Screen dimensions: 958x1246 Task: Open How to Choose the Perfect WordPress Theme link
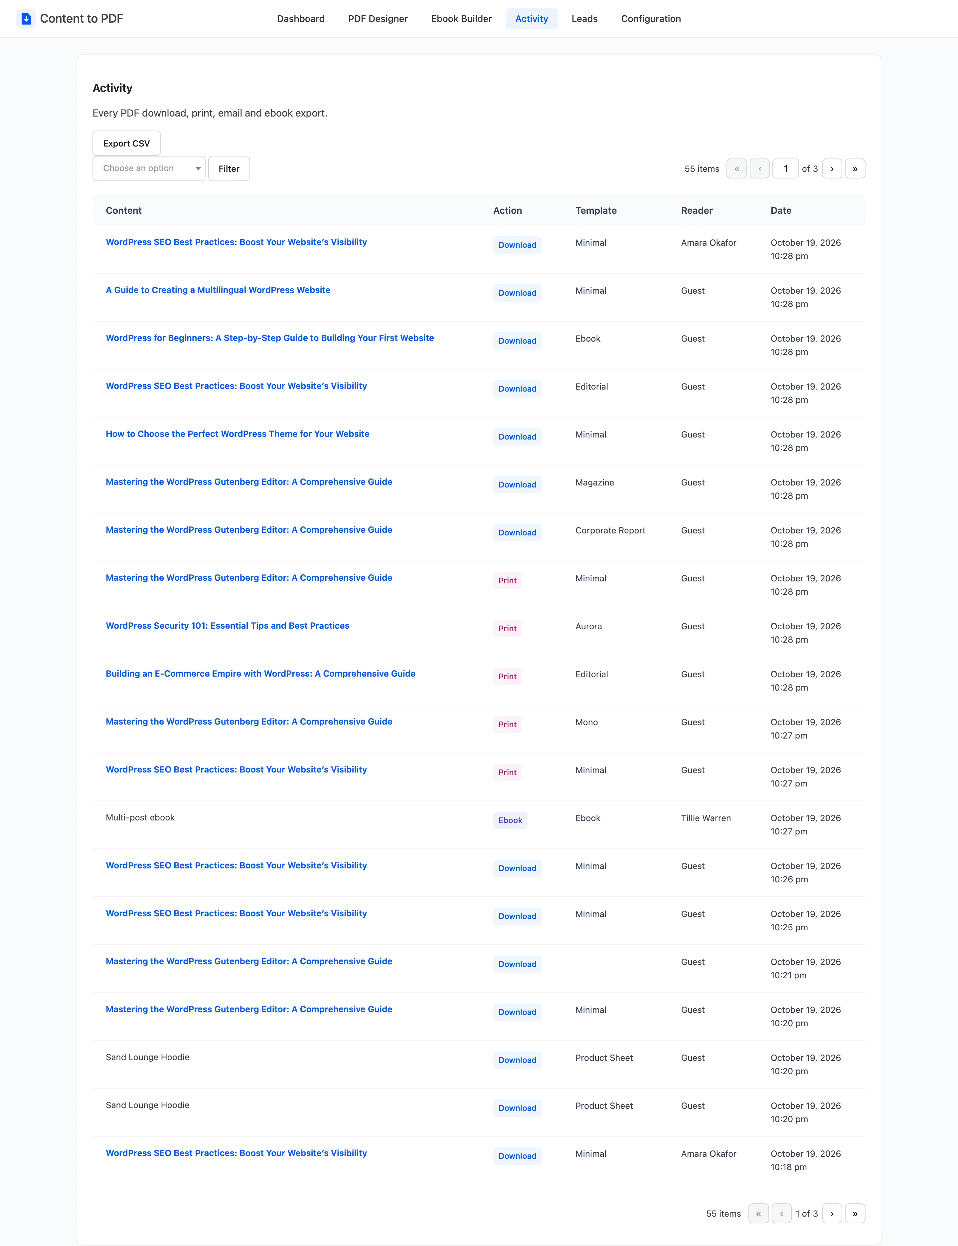click(x=237, y=434)
